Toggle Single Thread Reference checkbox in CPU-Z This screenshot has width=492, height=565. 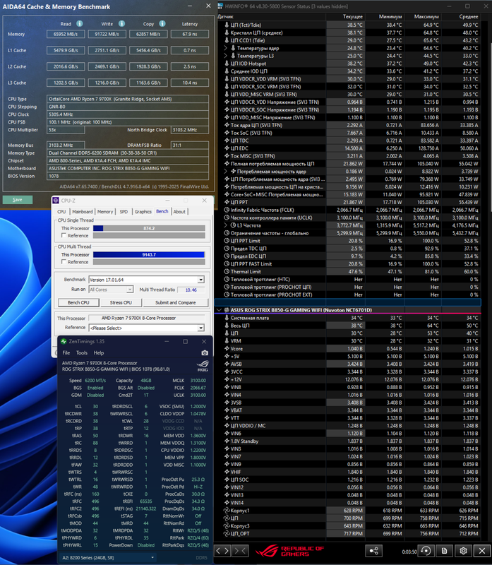pos(64,235)
